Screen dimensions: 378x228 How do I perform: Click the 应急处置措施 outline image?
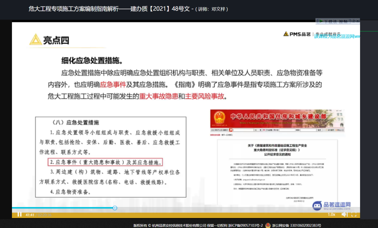pos(111,156)
